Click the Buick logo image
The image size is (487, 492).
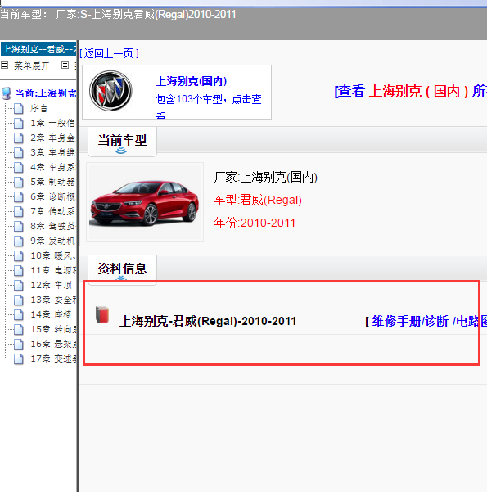[110, 91]
